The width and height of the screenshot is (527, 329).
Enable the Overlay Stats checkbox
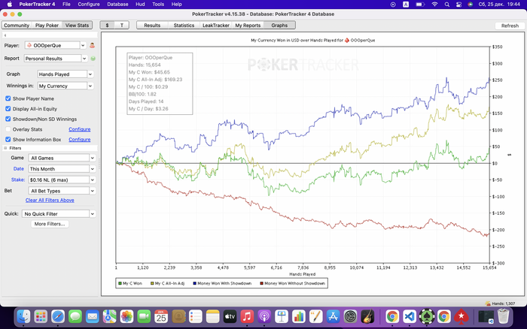click(8, 129)
